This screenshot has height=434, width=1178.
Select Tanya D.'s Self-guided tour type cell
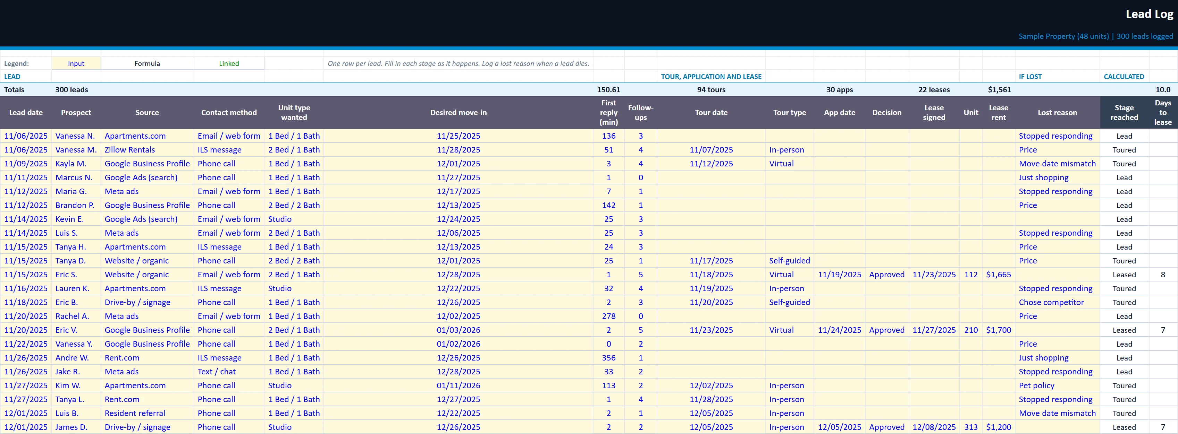coord(790,260)
